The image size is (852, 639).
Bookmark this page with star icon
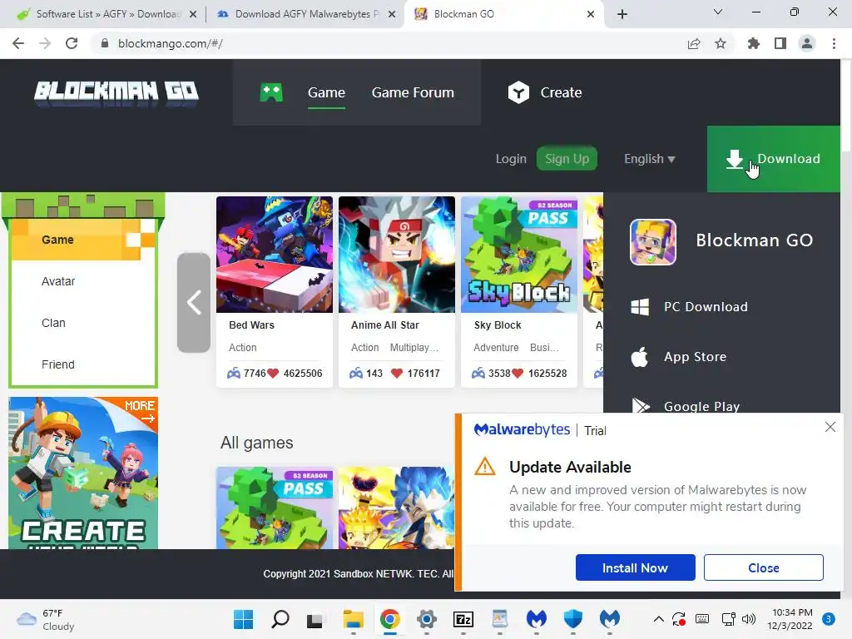click(721, 43)
